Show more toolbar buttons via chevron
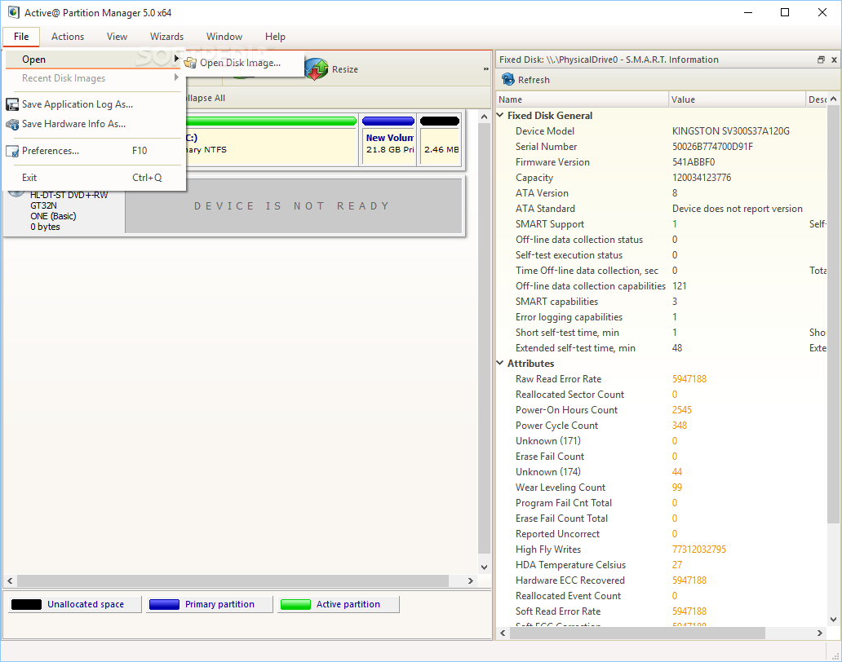 point(486,69)
